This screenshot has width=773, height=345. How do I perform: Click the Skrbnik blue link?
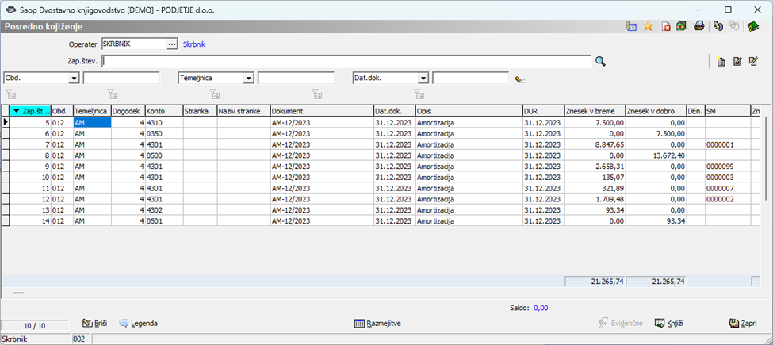[x=194, y=44]
